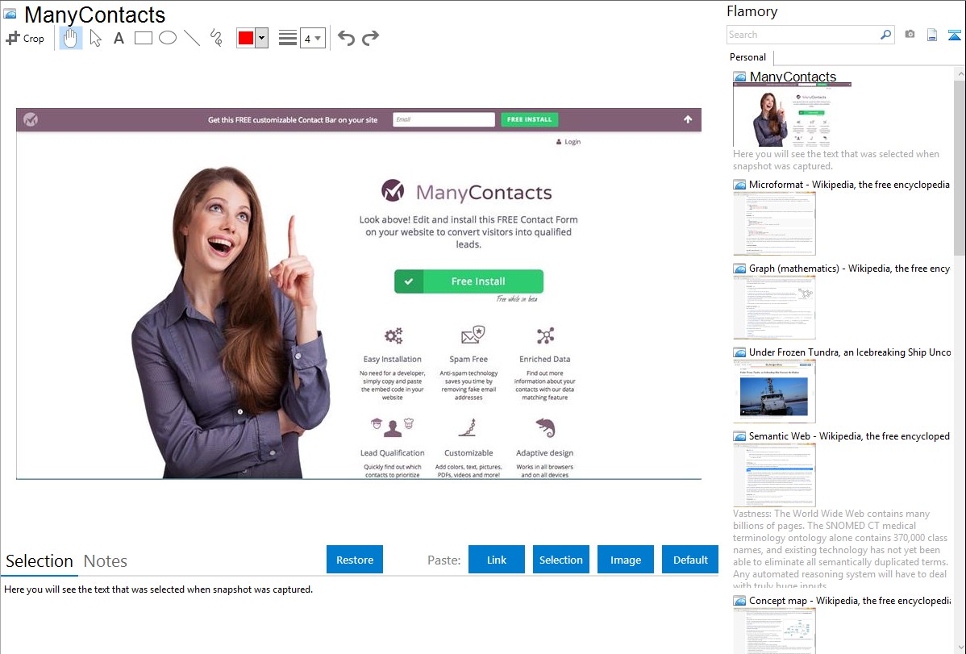Select the freehand scribble tool

click(x=216, y=38)
